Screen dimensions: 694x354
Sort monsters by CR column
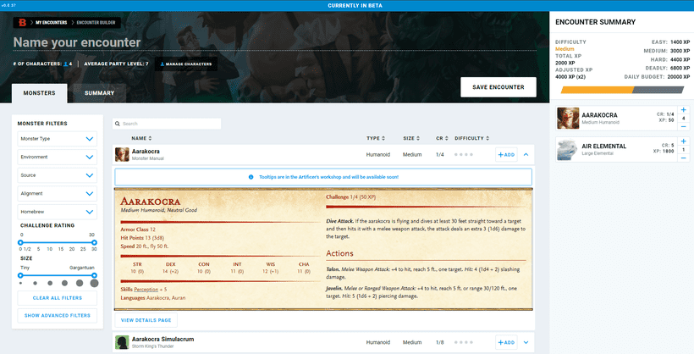[442, 138]
